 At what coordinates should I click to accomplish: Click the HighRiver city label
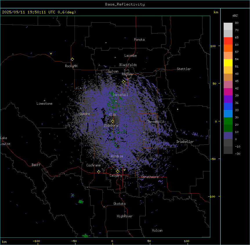pyautogui.click(x=125, y=216)
